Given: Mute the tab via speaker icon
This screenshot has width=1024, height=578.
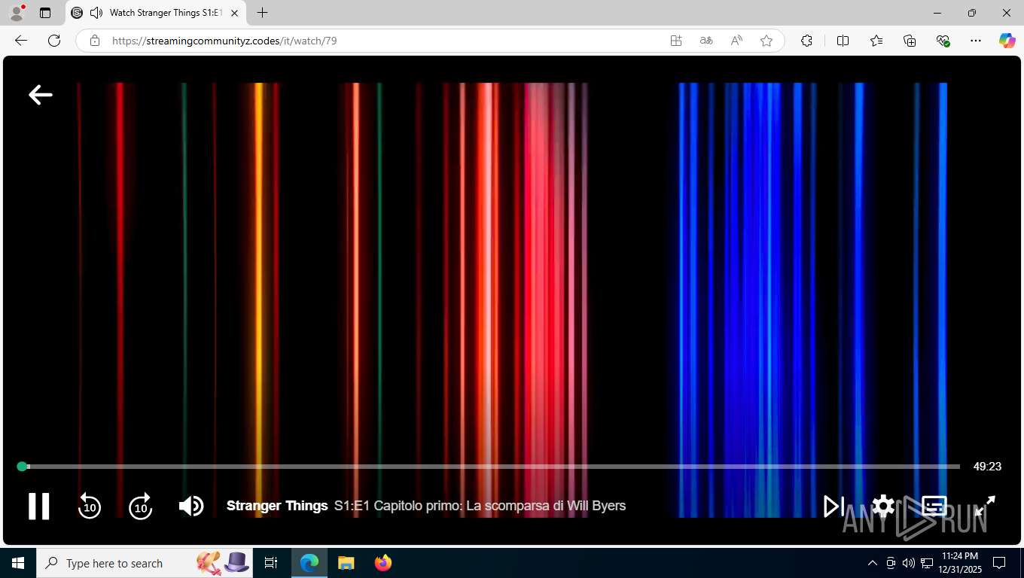Looking at the screenshot, I should 96,13.
